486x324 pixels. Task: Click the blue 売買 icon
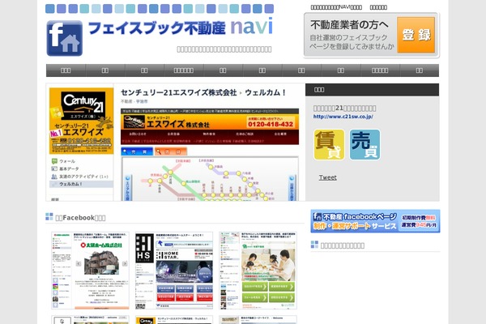click(364, 145)
